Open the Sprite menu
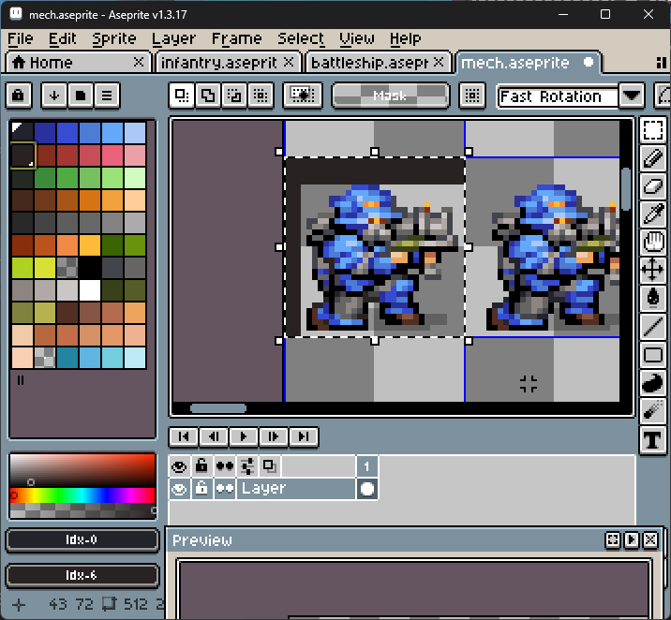 pos(113,38)
